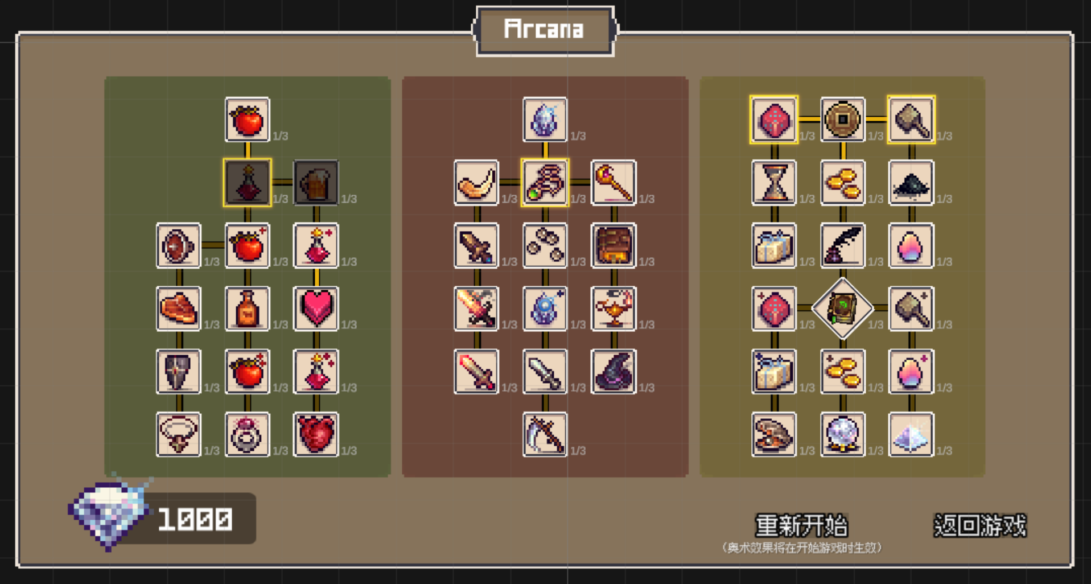Click the 重新开始 restart button
This screenshot has height=584, width=1091.
click(801, 525)
